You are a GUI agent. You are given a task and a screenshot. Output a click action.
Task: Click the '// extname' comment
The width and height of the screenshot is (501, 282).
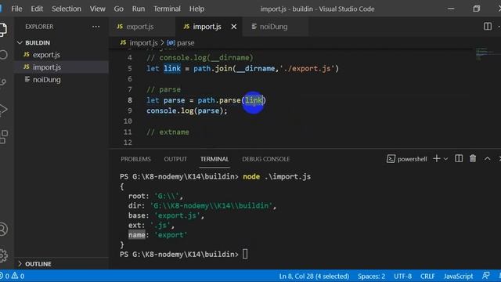168,132
